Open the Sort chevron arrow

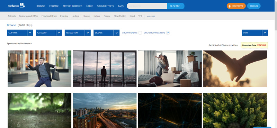click(265, 33)
